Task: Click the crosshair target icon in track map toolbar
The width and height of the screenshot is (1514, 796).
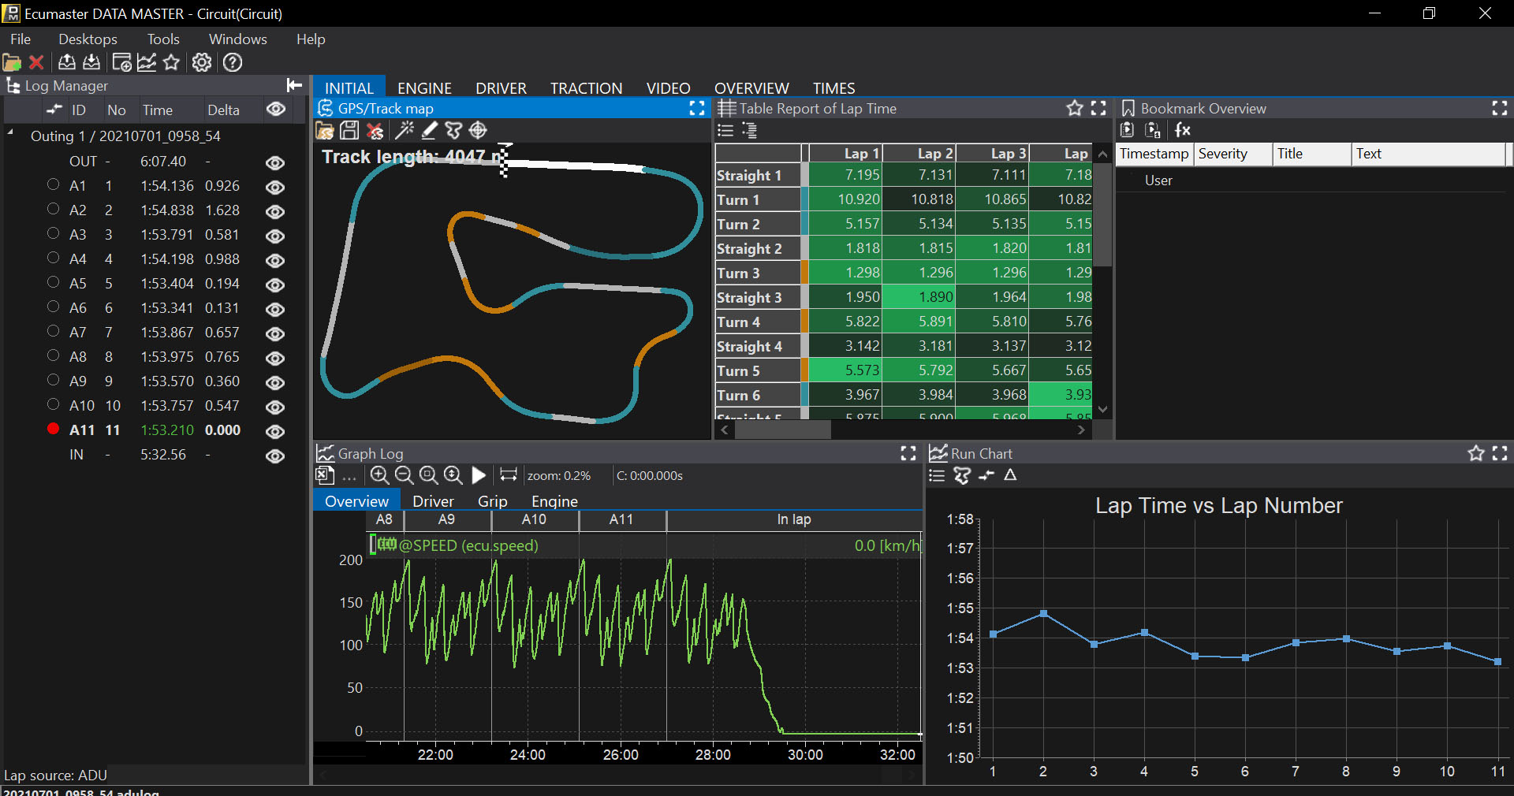Action: (x=478, y=131)
